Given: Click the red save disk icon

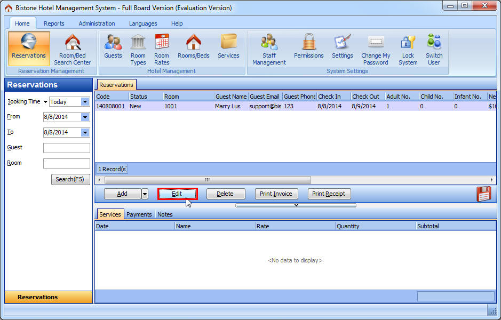Looking at the screenshot, I should click(x=483, y=194).
